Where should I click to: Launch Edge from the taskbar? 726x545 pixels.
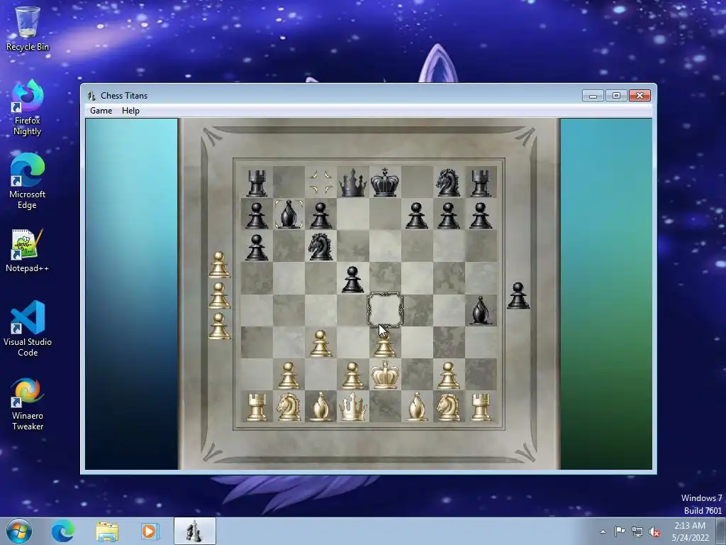point(63,531)
